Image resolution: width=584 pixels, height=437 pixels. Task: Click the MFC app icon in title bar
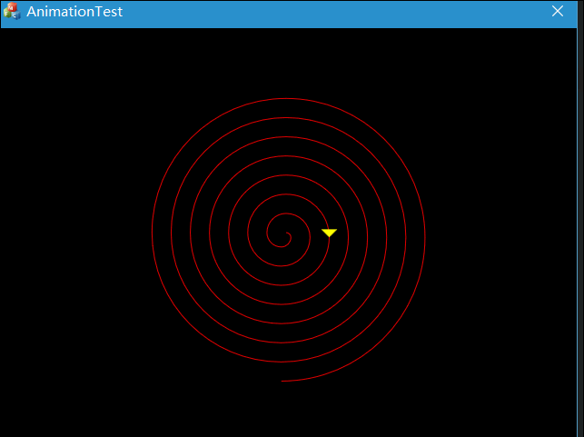pos(12,11)
